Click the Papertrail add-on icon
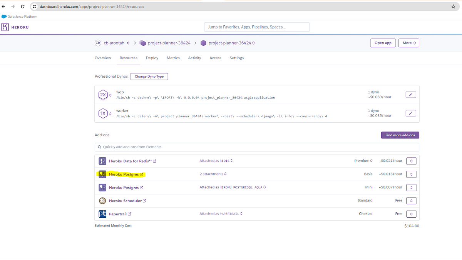Screen dimensions: 462x260 [102, 213]
